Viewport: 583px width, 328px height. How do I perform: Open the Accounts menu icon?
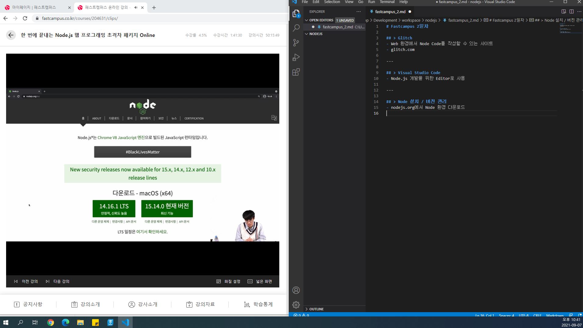296,290
